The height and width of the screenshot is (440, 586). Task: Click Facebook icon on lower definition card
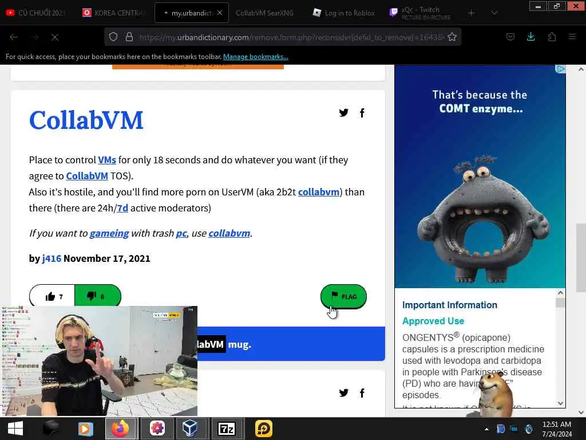(x=362, y=392)
